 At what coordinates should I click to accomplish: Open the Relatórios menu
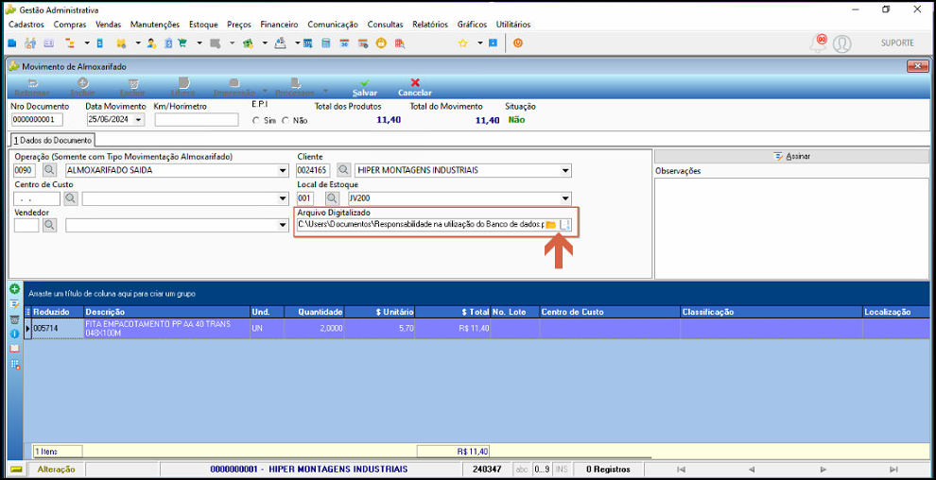[430, 25]
